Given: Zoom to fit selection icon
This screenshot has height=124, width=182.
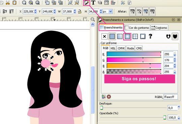Looking at the screenshot, I should (24, 3).
